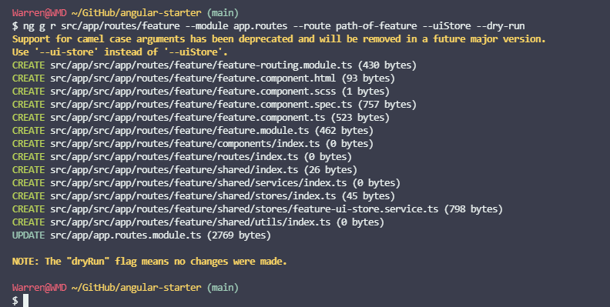Click the feature.component.scss path
Viewport: 610px width, 307px height.
193,92
